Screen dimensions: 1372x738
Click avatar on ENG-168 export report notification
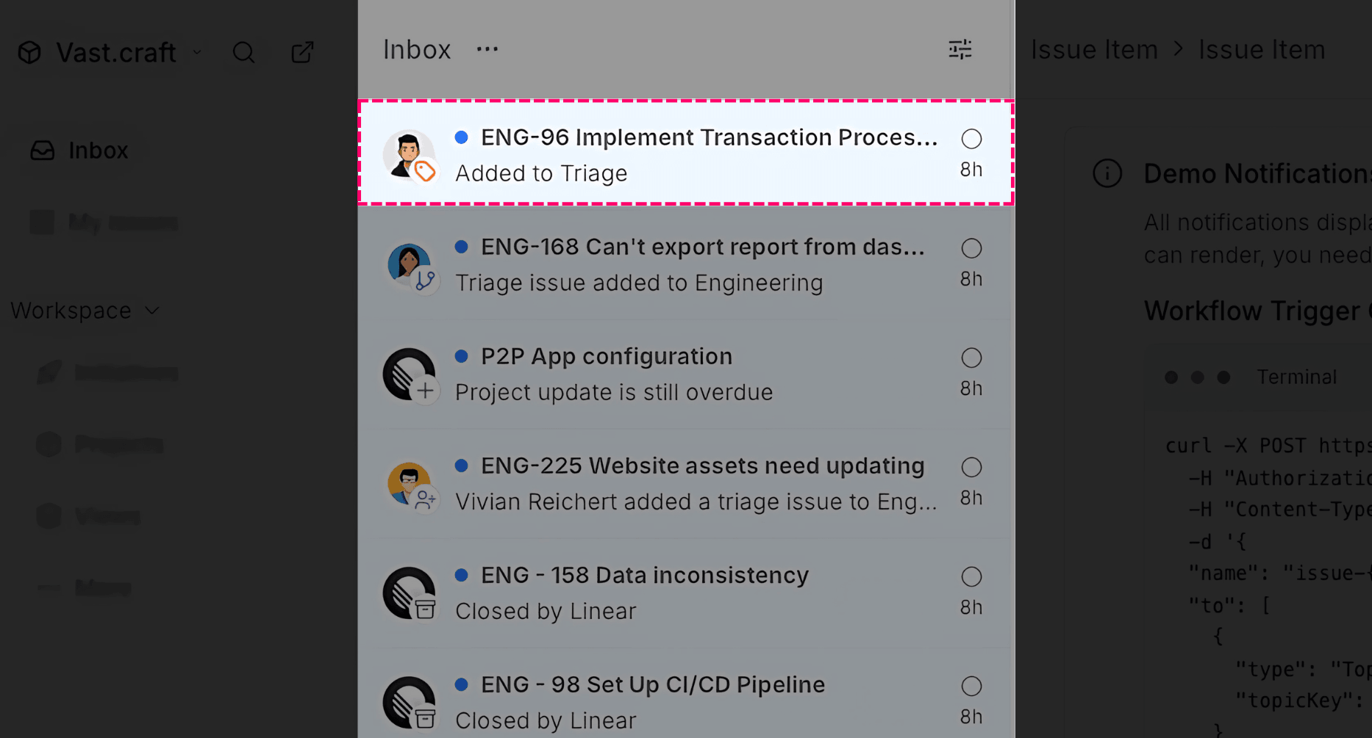[x=410, y=265]
